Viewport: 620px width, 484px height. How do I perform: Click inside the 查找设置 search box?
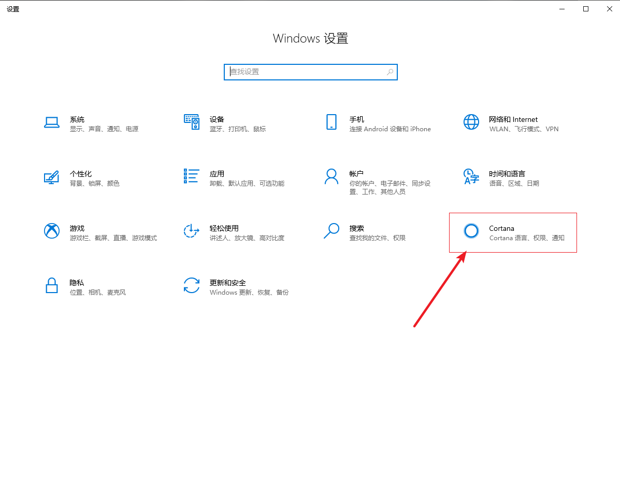[x=306, y=72]
